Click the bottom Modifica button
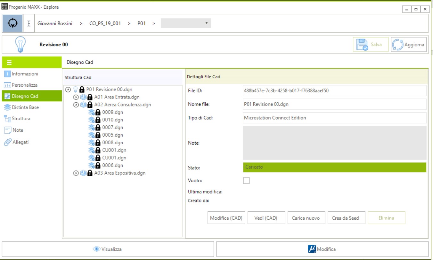 pos(323,249)
